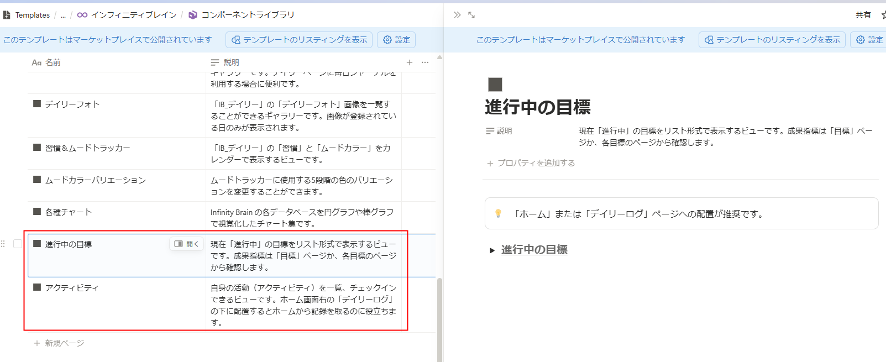Click page icon of アクティビティ row

pyautogui.click(x=37, y=287)
